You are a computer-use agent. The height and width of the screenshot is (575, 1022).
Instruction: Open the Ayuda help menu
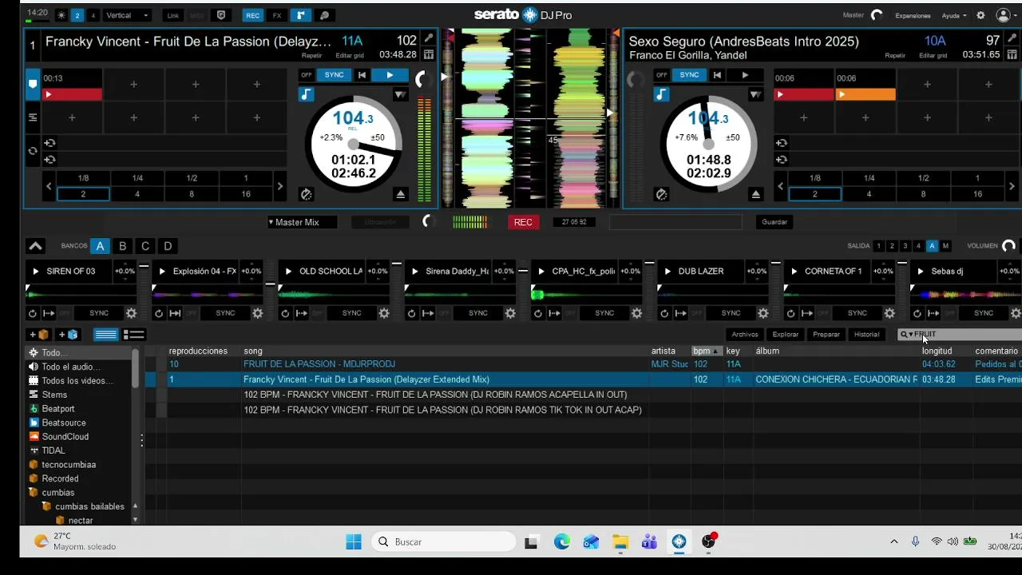coord(953,15)
